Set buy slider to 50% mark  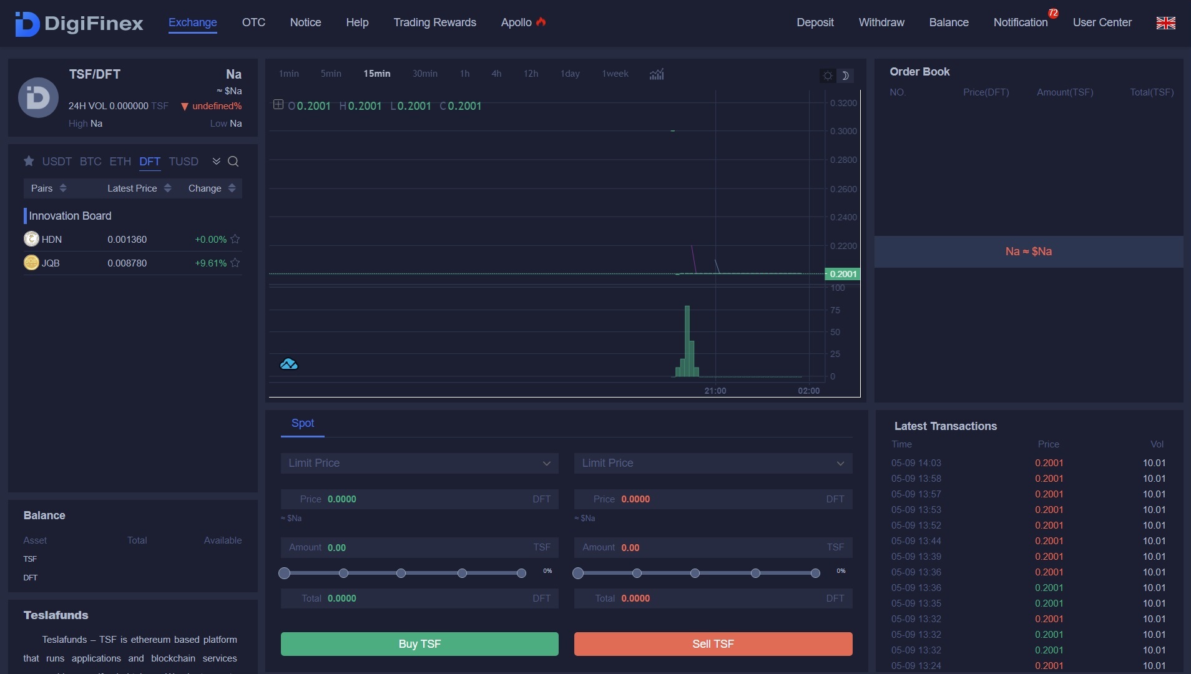401,573
